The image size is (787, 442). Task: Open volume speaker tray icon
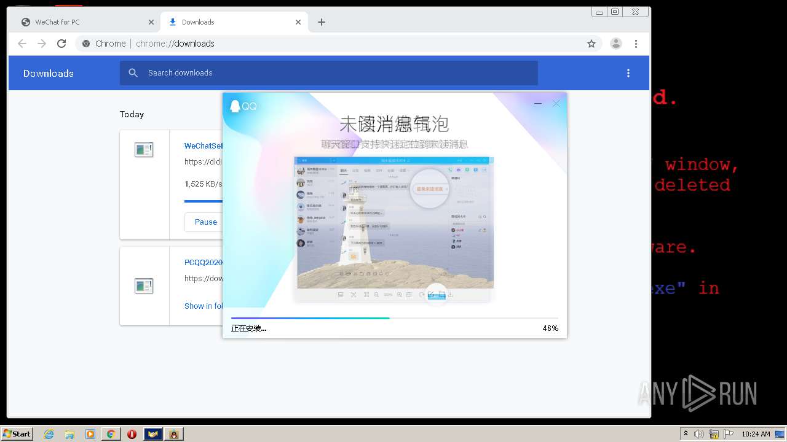click(x=699, y=434)
